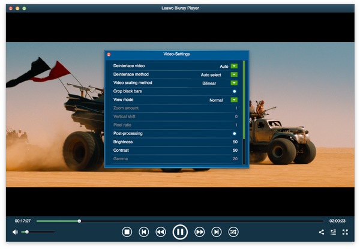
Task: Open the Video scaling method dropdown
Action: (234, 83)
